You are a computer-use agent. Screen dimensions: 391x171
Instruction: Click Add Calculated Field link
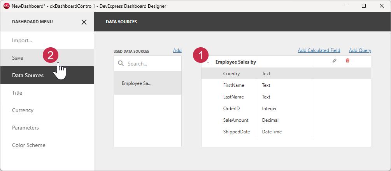pyautogui.click(x=319, y=50)
